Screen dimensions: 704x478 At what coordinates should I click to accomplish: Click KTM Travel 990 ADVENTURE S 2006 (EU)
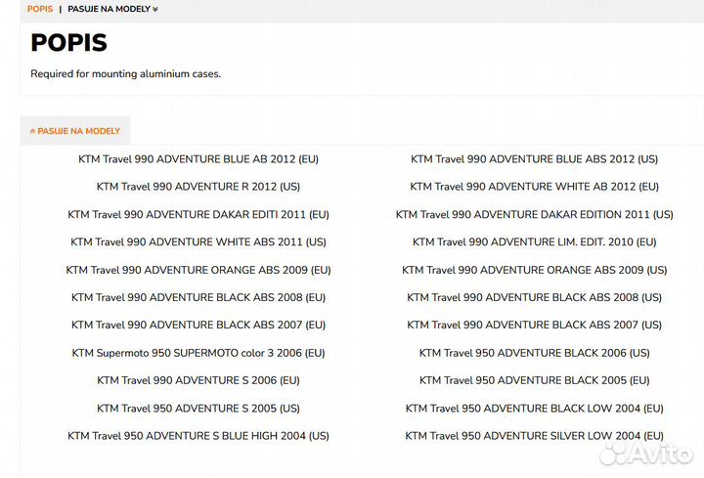pyautogui.click(x=198, y=380)
